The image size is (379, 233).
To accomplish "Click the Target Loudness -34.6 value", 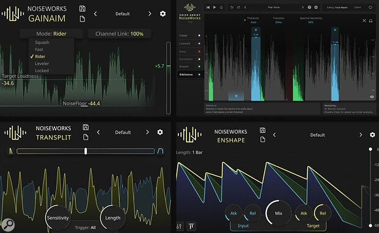I will click(8, 83).
